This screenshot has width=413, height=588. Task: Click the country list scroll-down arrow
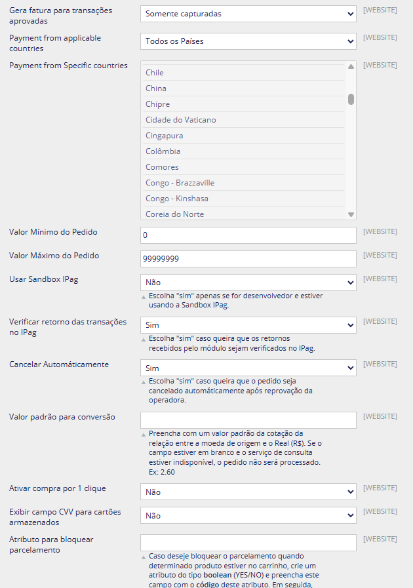[351, 214]
